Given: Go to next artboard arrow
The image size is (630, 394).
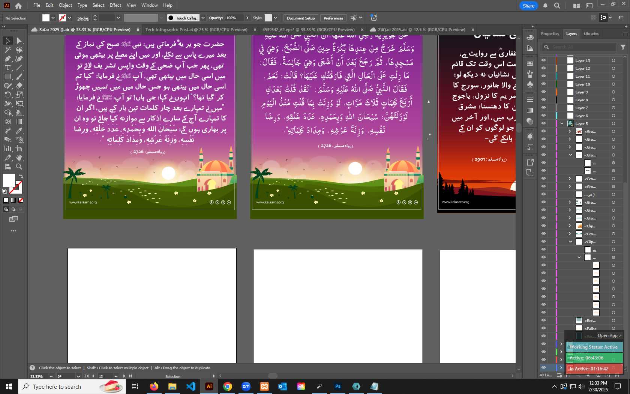Looking at the screenshot, I should pos(124,376).
